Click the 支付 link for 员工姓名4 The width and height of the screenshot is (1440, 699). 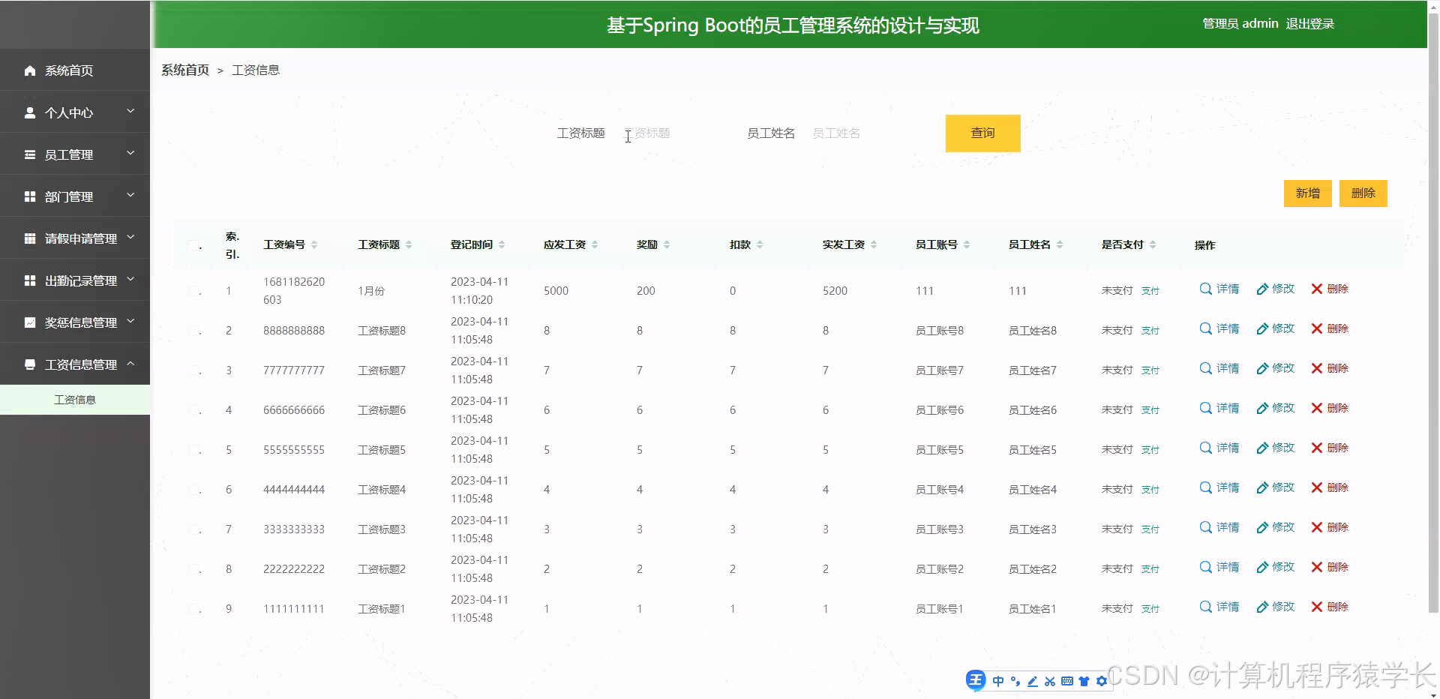[1150, 489]
